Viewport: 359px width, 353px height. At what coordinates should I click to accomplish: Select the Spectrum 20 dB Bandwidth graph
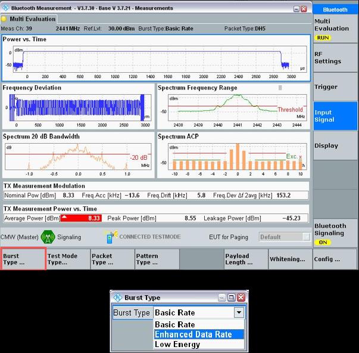click(x=79, y=155)
